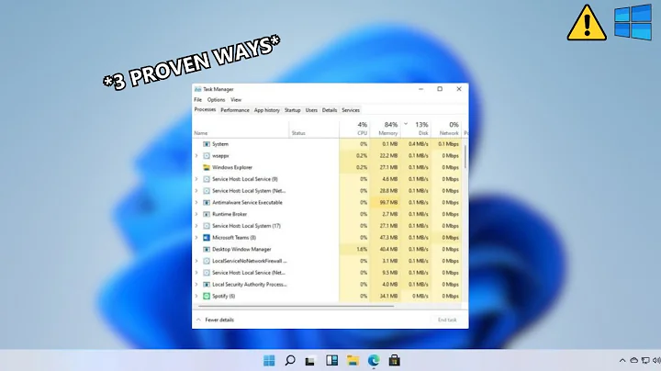Open the Startup tab
Viewport: 661px width, 371px height.
[293, 110]
